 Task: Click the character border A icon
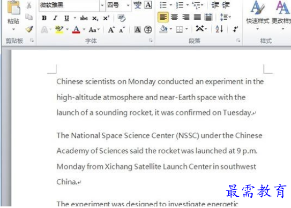[148, 5]
